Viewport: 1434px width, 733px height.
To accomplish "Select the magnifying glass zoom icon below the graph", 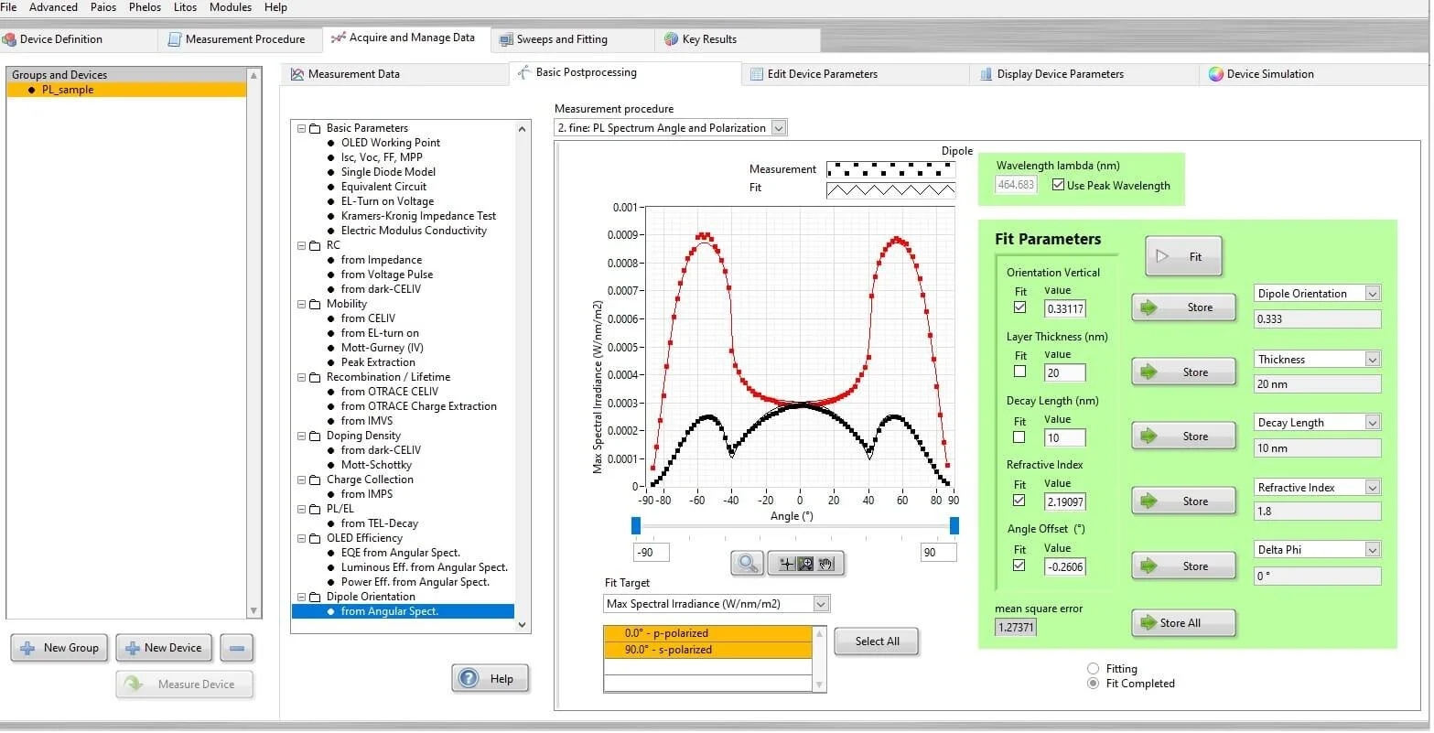I will pyautogui.click(x=746, y=563).
